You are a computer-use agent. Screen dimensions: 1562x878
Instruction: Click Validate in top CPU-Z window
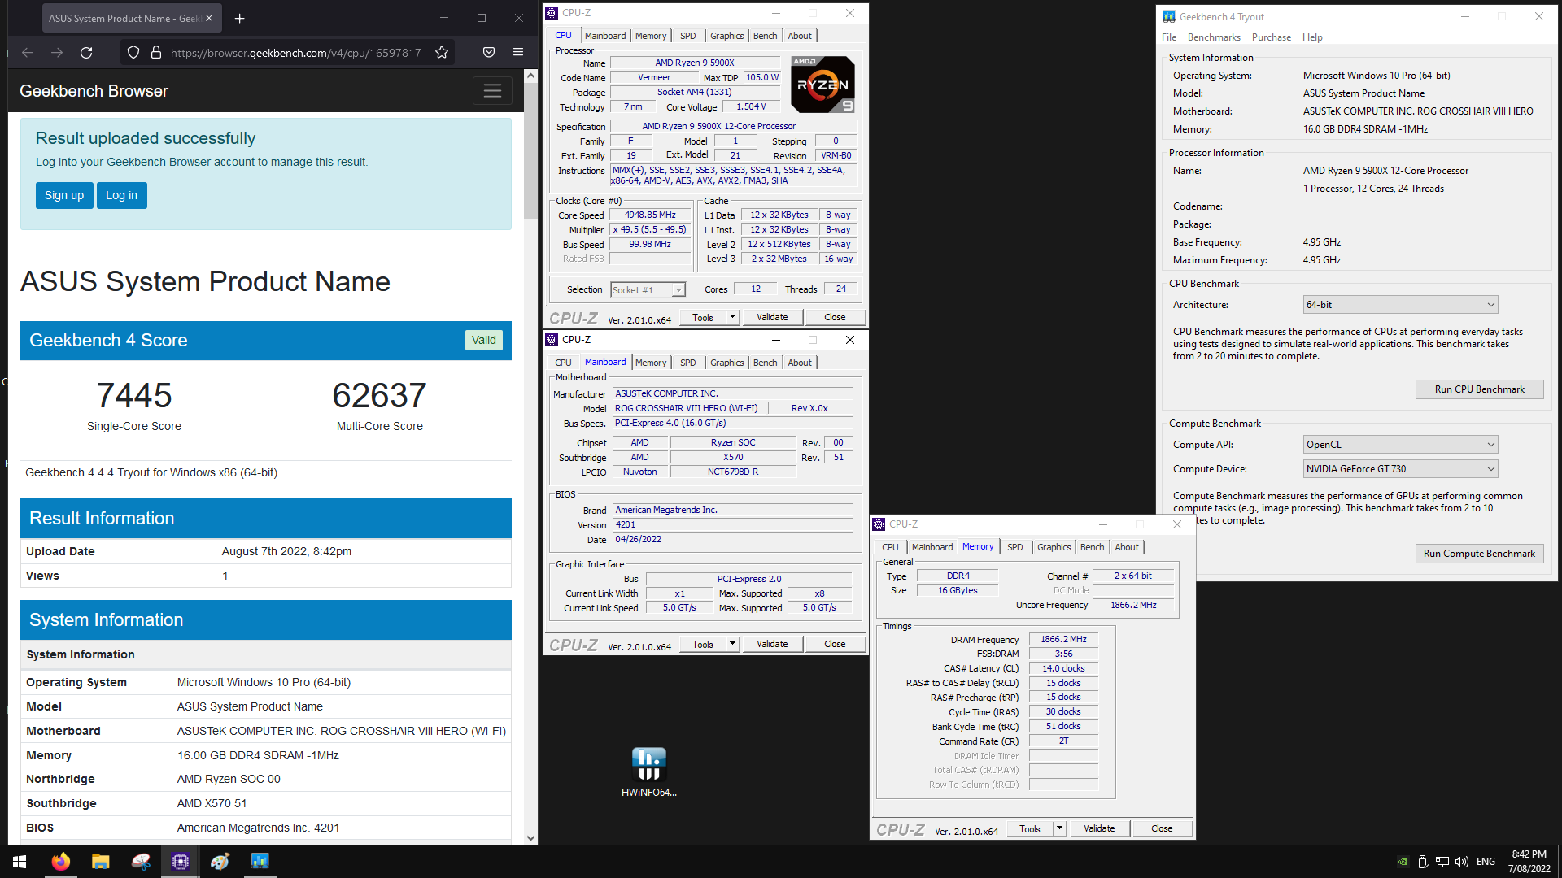click(x=772, y=317)
